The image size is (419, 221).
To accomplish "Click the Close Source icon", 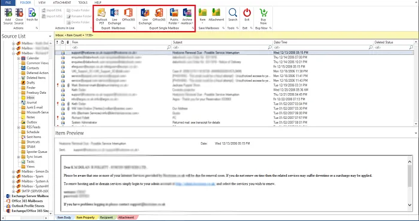I will 19,13.
